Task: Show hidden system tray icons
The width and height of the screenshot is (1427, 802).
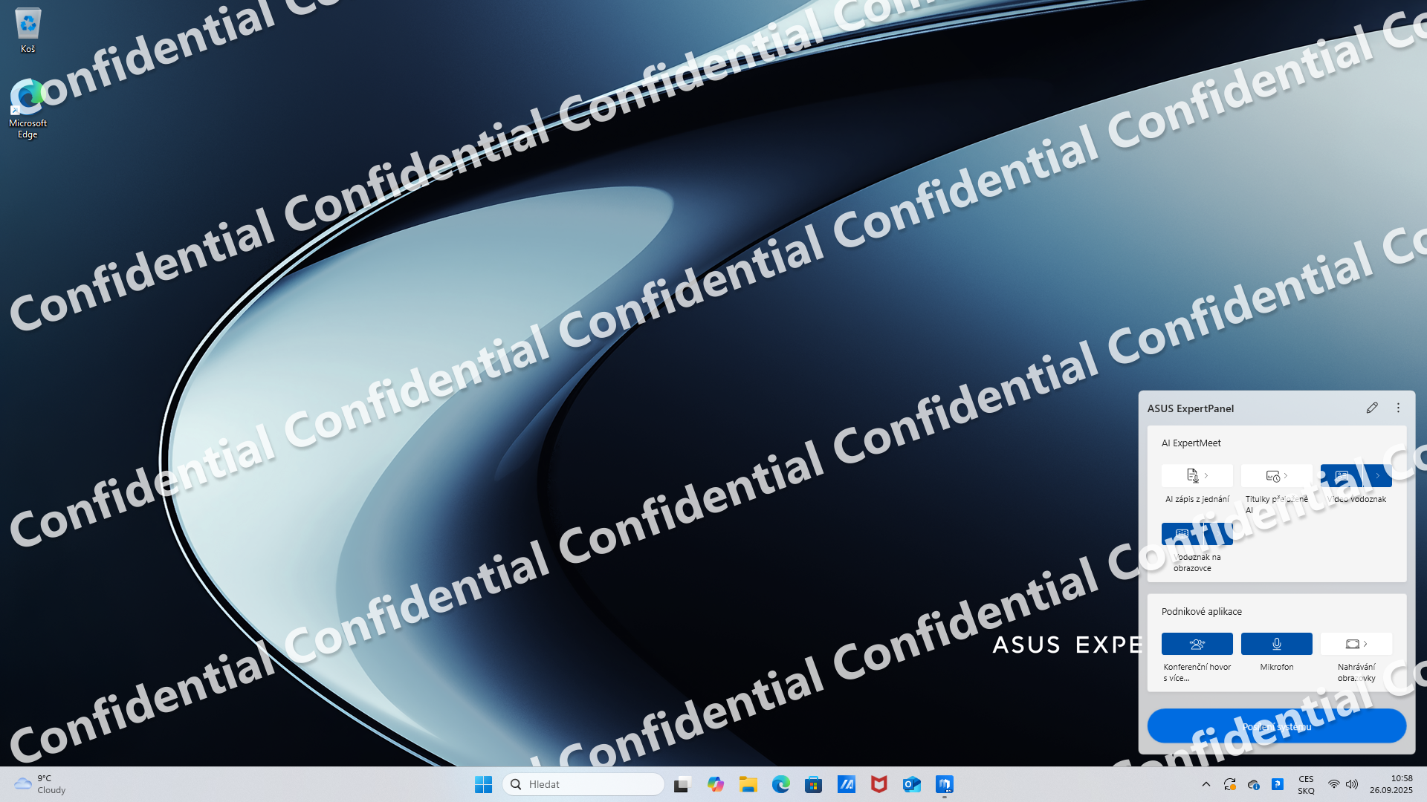Action: click(1206, 784)
